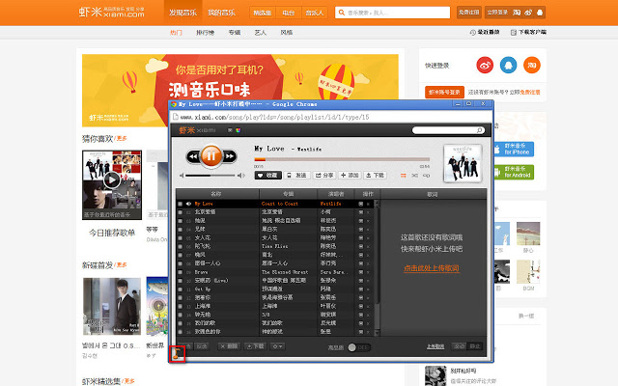Image resolution: width=618 pixels, height=386 pixels.
Task: Tick the checkbox for Time Flies row
Action: point(181,247)
